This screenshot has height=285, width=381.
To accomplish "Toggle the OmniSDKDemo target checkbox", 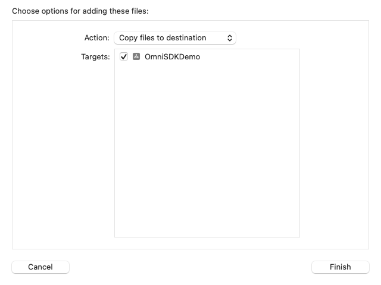I will [124, 57].
